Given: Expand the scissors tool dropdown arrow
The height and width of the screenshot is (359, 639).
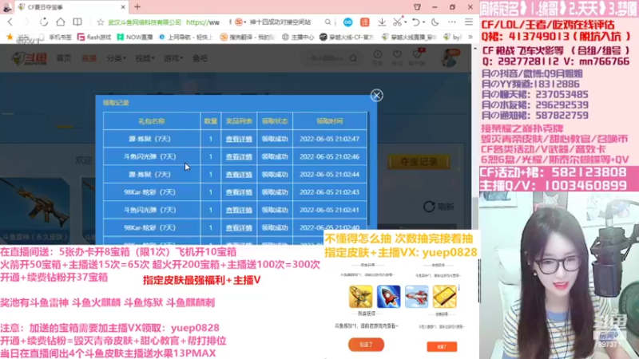Looking at the screenshot, I should pyautogui.click(x=405, y=22).
